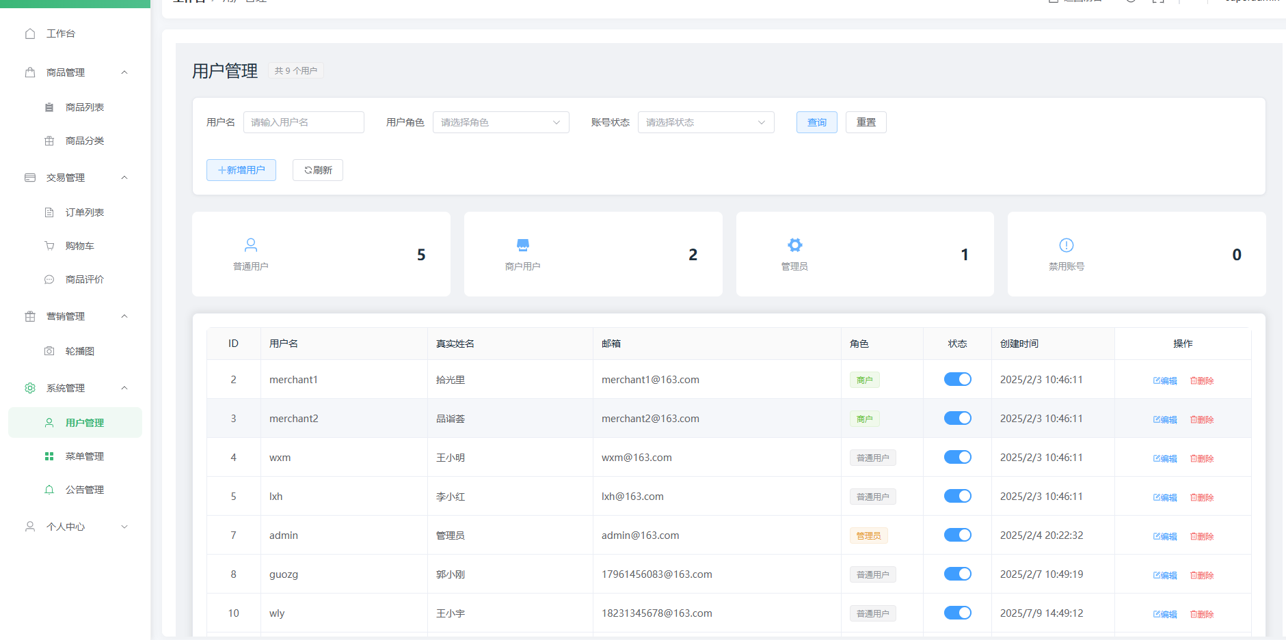Viewport: 1286px width, 640px height.
Task: Open 菜单管理 in the sidebar
Action: (x=84, y=456)
